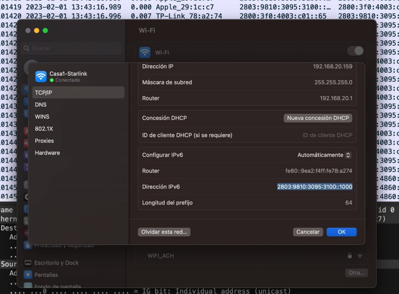The width and height of the screenshot is (399, 294).
Task: Click the Casa1-Starlink Wi-Fi icon
Action: click(x=41, y=77)
